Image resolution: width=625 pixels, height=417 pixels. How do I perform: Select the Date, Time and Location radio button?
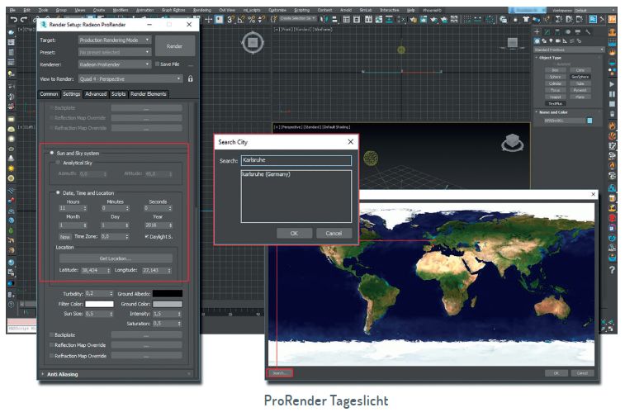pos(58,192)
